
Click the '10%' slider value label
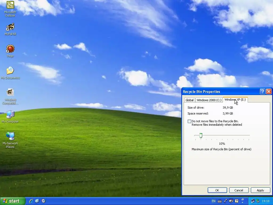click(x=222, y=144)
